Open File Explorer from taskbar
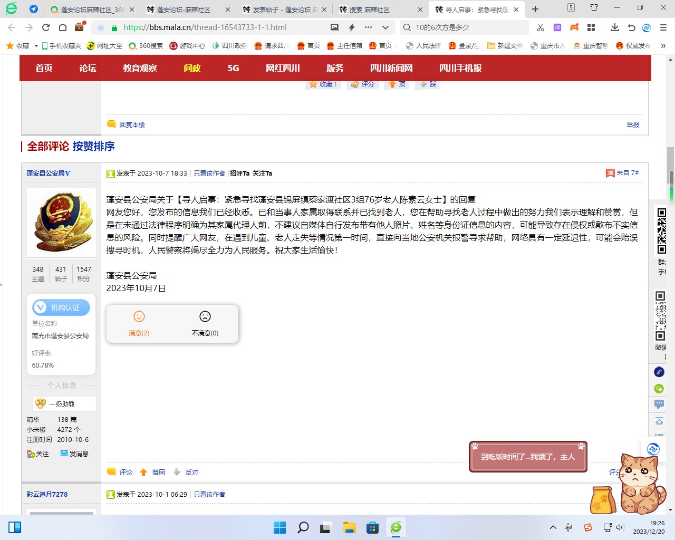 pos(349,527)
